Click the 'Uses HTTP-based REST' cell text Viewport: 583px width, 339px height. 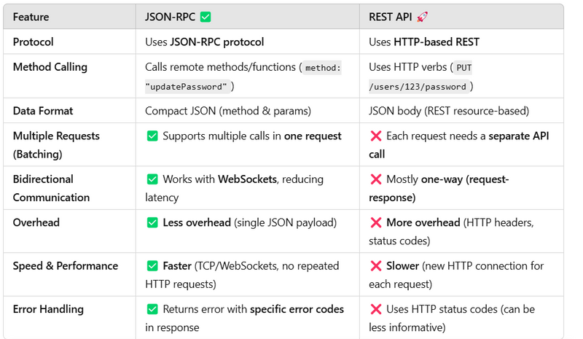coord(424,42)
